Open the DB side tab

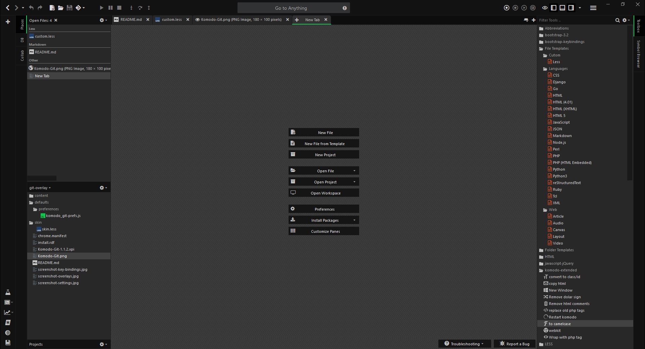click(22, 40)
